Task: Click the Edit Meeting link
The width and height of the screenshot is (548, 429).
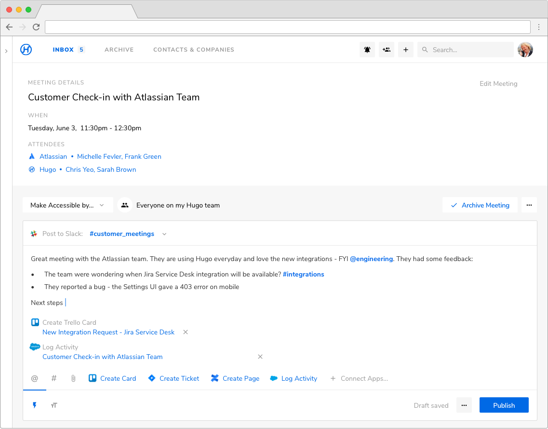Action: (x=498, y=83)
